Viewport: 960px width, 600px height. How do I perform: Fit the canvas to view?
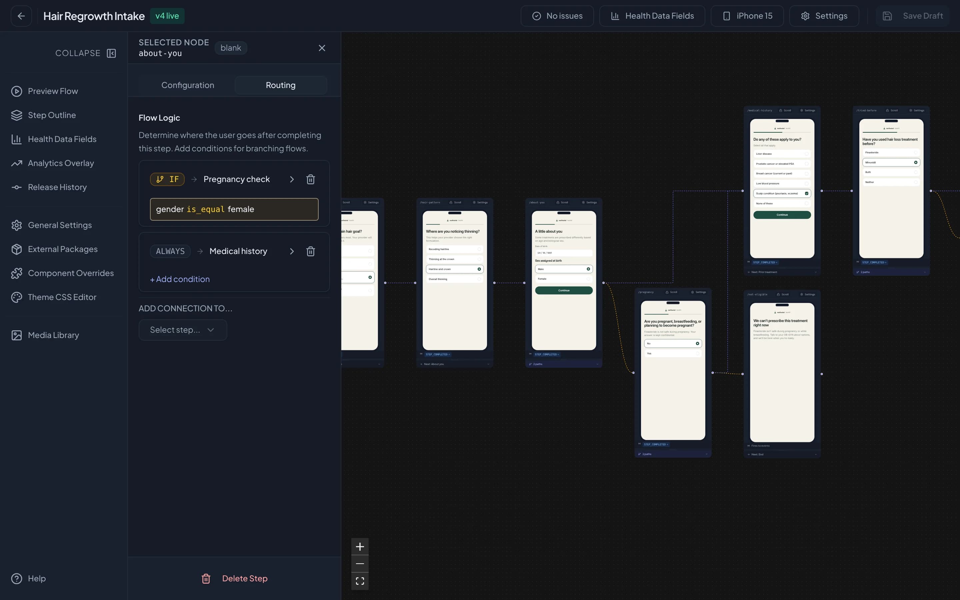(x=360, y=581)
